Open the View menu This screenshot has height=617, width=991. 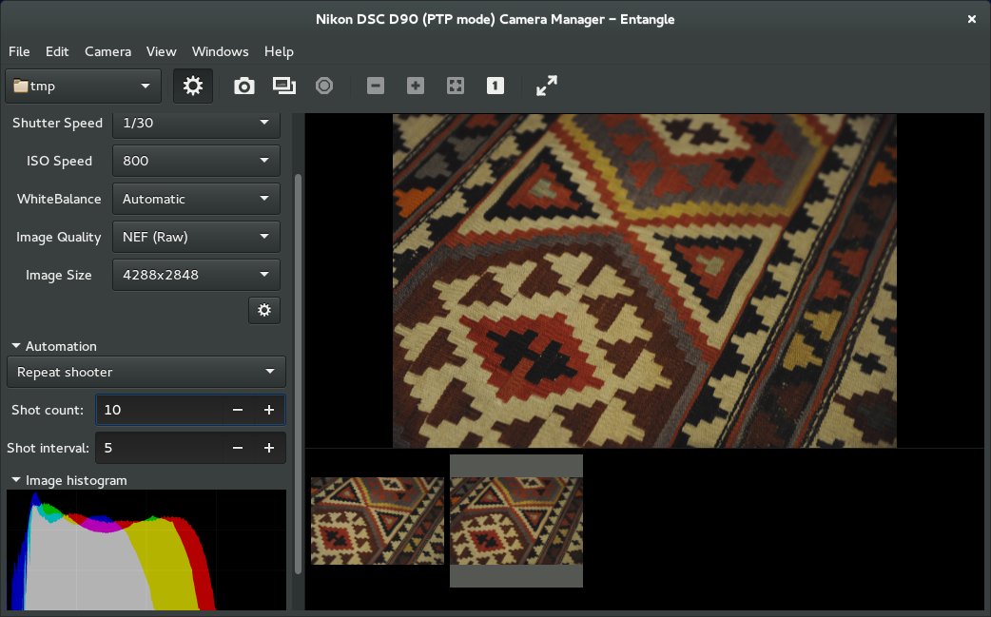(161, 51)
